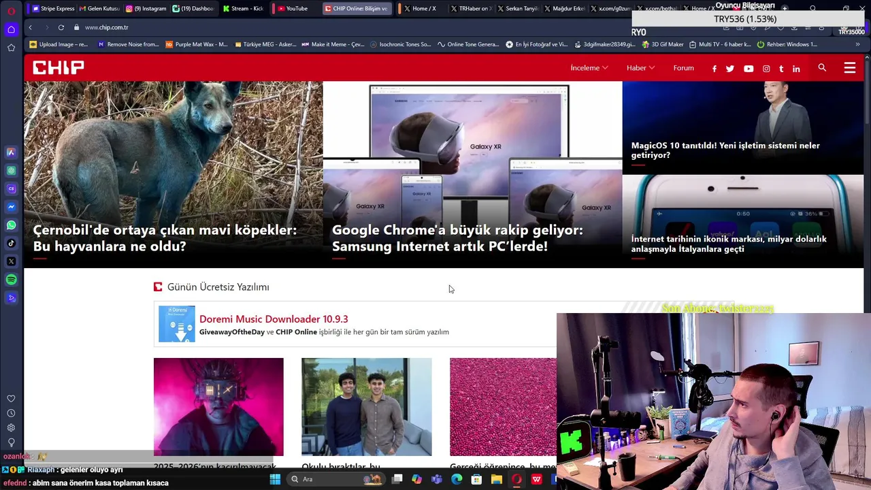Open the two young men article thumbnail
Screen dimensions: 871x490
pyautogui.click(x=366, y=406)
